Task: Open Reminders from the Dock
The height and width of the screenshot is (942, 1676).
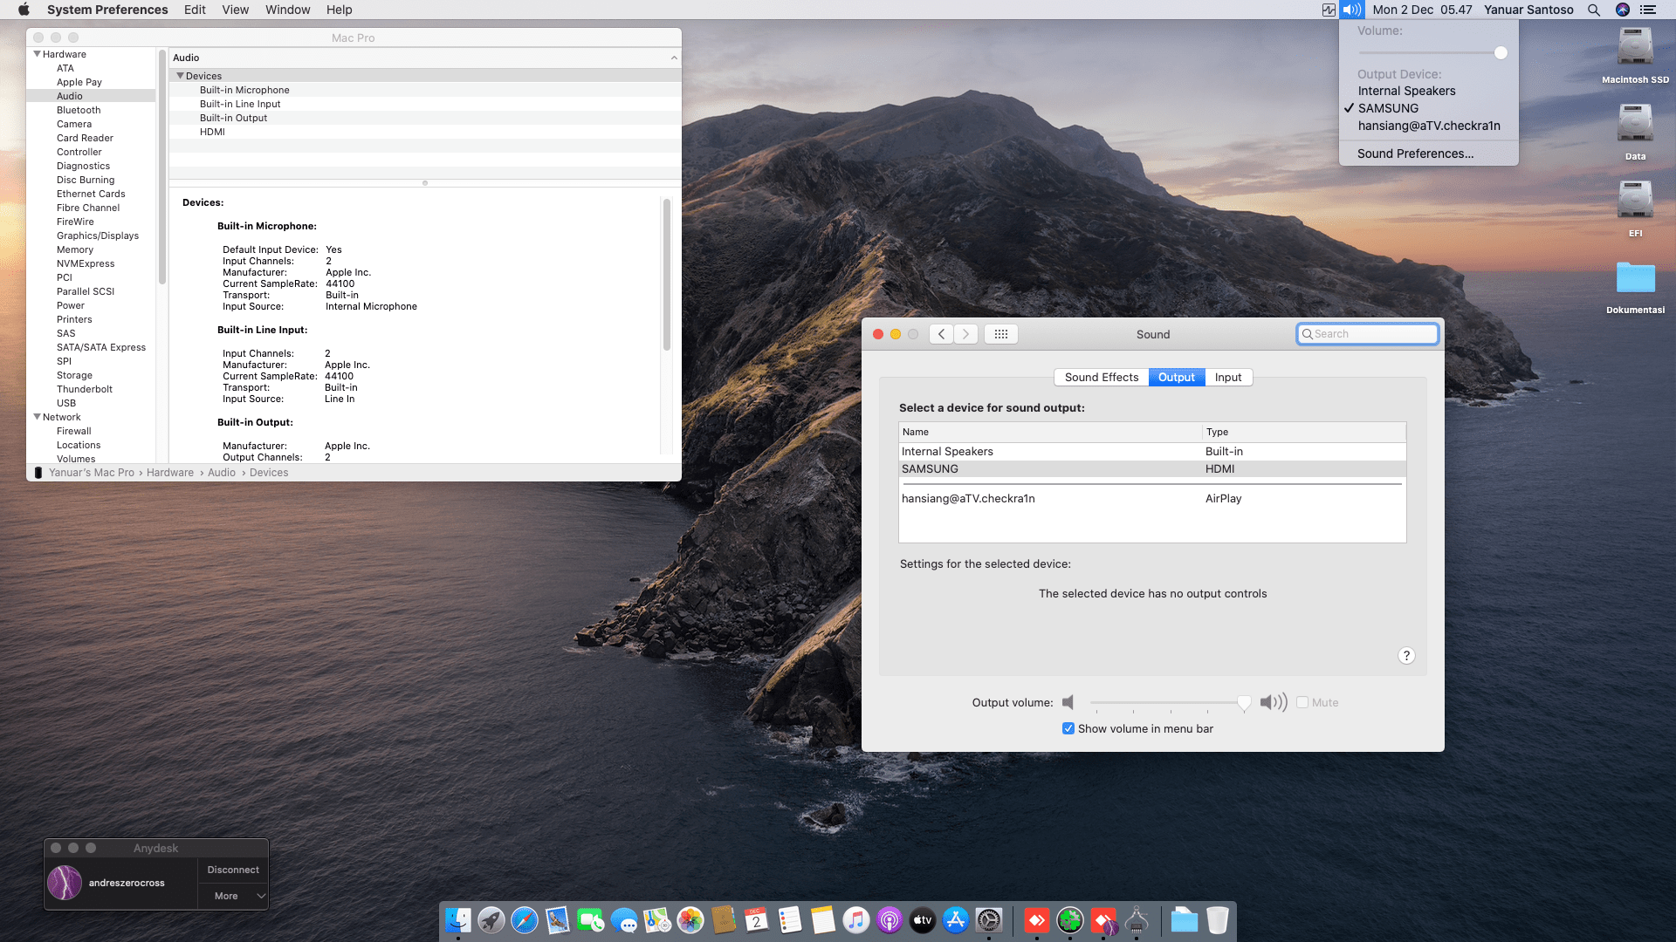Action: (x=790, y=920)
